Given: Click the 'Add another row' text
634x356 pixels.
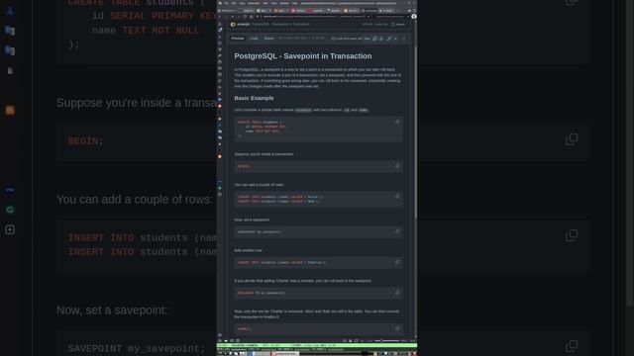Looking at the screenshot, I should point(248,250).
